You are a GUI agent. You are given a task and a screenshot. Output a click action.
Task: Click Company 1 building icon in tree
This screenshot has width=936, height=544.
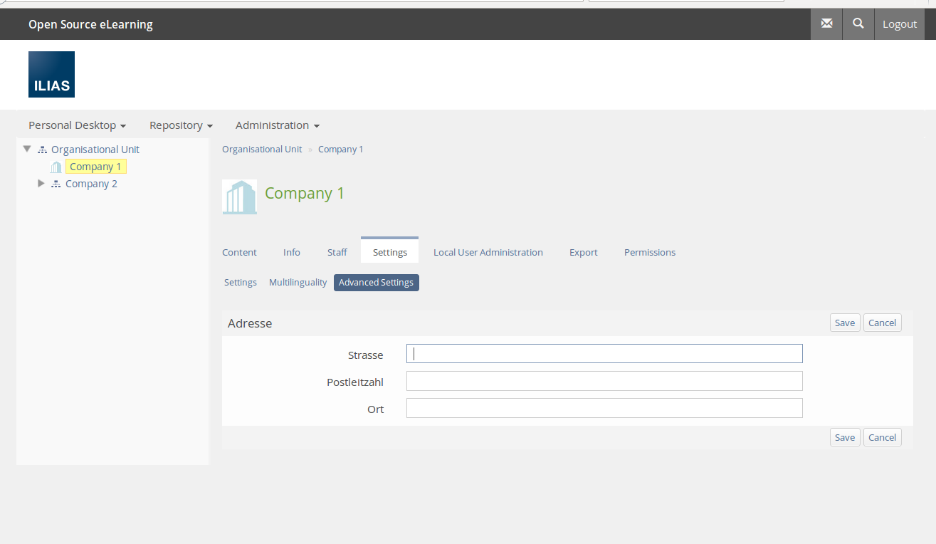[56, 167]
